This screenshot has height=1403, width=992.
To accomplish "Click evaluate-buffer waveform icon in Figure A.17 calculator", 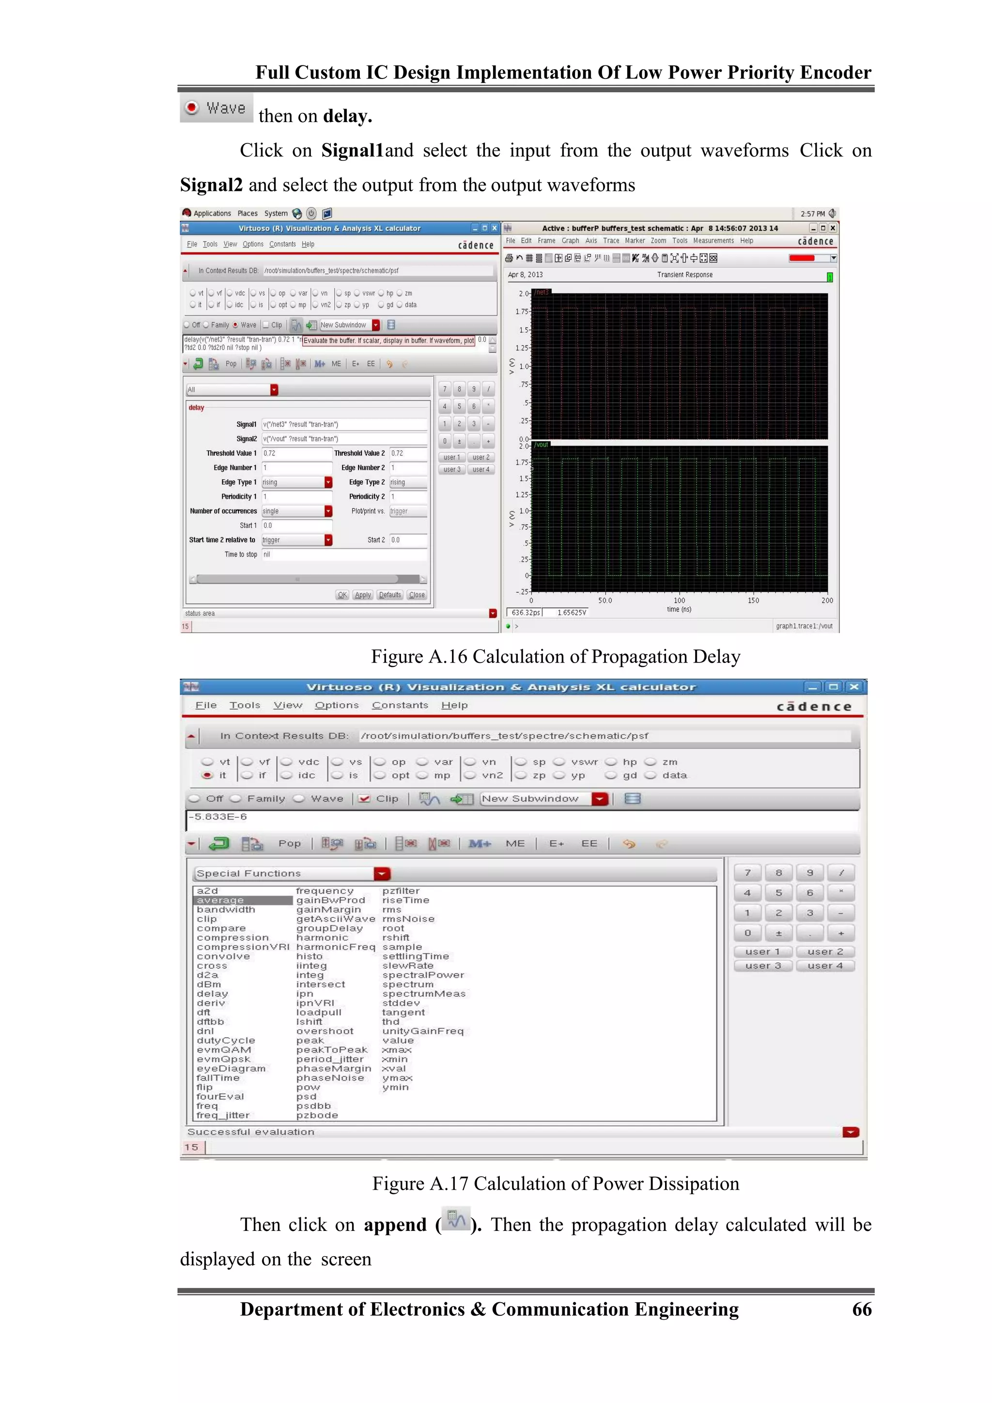I will coord(430,799).
